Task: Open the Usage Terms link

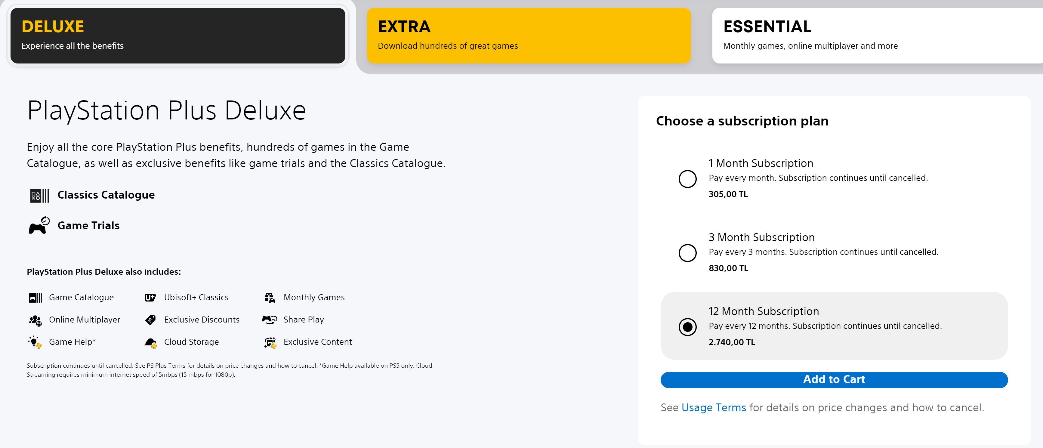Action: 713,407
